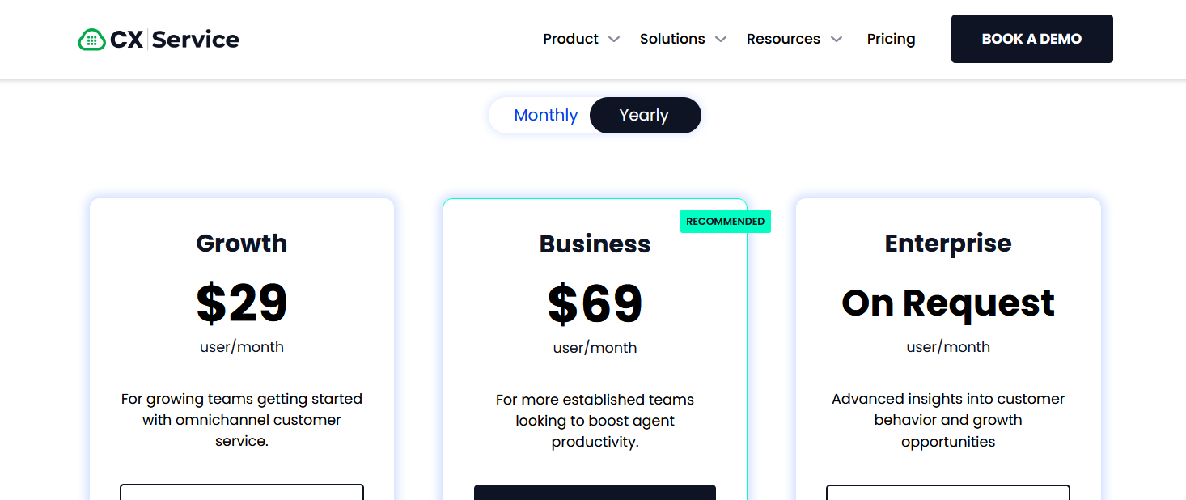The height and width of the screenshot is (500, 1186).
Task: Open the Solutions dropdown arrow
Action: point(721,40)
